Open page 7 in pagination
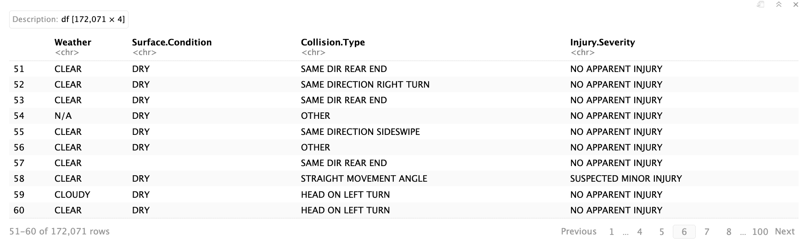805x245 pixels. [x=707, y=232]
